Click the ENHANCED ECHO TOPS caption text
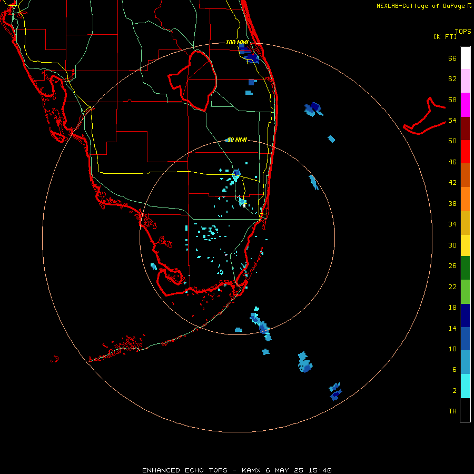Viewport: 474px width, 474px height. click(x=185, y=470)
